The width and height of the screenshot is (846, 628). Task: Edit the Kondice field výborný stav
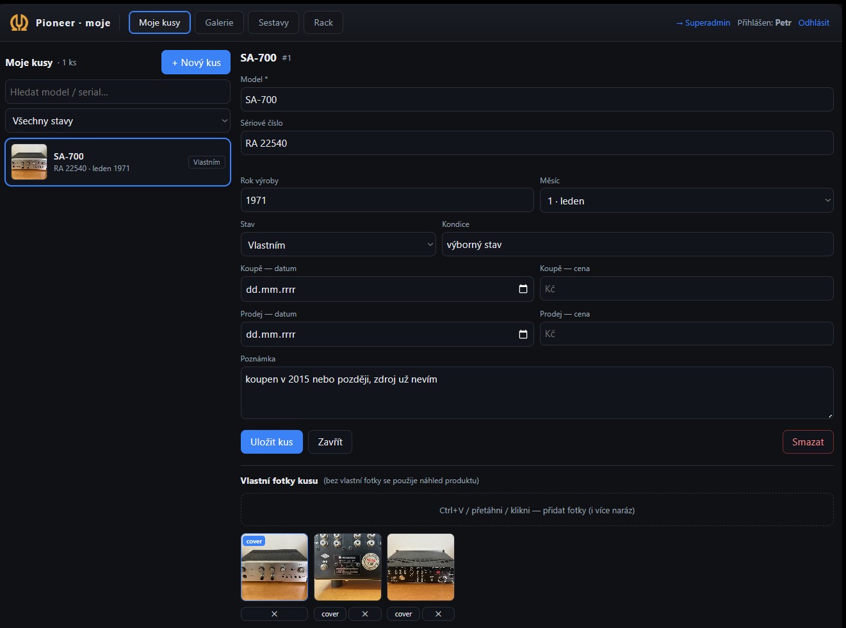tap(637, 244)
